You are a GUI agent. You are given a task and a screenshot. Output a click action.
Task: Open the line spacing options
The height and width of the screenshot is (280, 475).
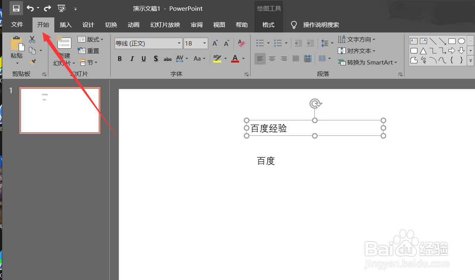(327, 43)
